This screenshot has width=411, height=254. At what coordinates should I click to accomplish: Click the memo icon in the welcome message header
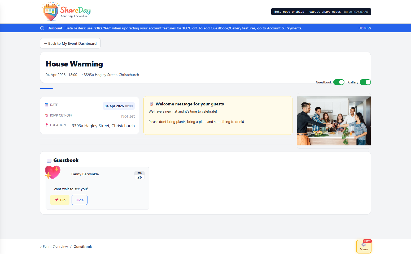coord(151,104)
